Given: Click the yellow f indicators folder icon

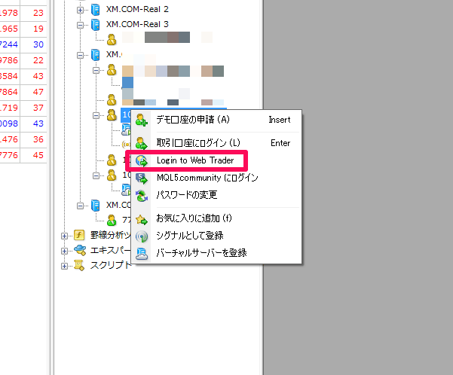Looking at the screenshot, I should [79, 235].
